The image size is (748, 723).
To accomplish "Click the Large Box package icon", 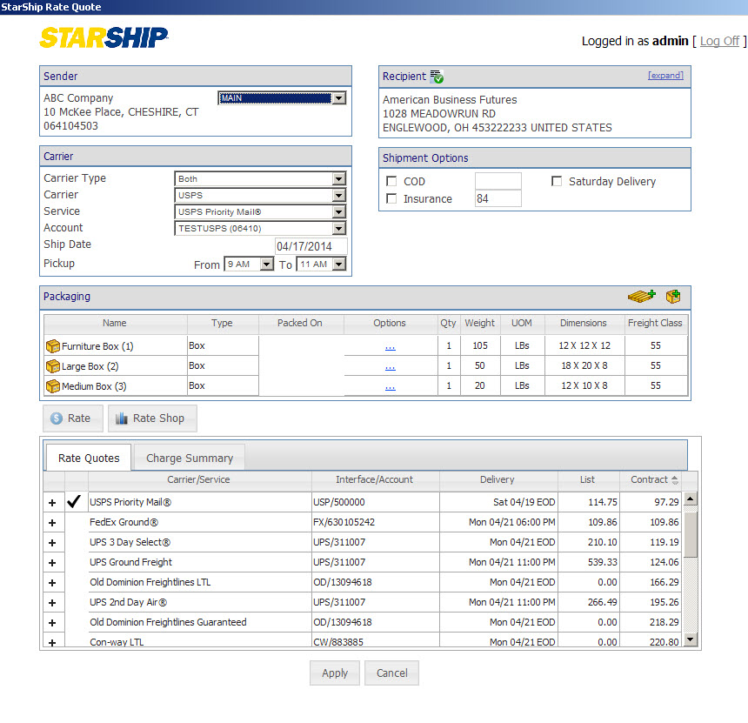I will (52, 366).
